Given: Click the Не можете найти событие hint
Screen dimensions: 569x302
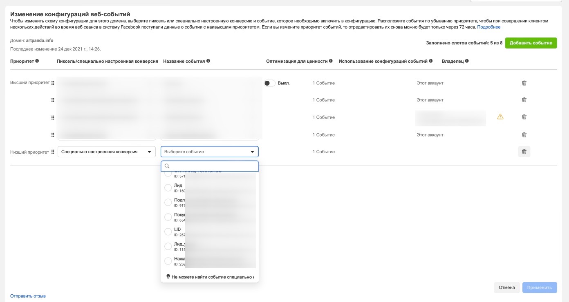Looking at the screenshot, I should tap(213, 277).
